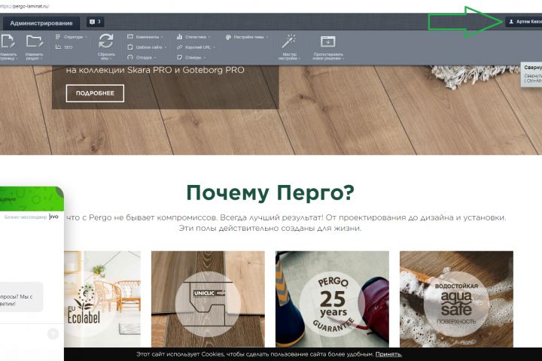Open the Администрирование tab

tap(41, 23)
